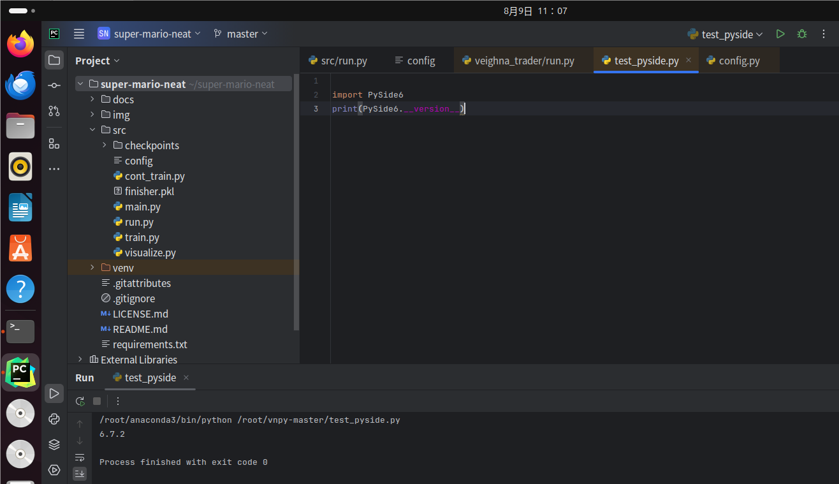Collapse the super-mario-neat root folder
This screenshot has width=839, height=484.
[x=80, y=84]
